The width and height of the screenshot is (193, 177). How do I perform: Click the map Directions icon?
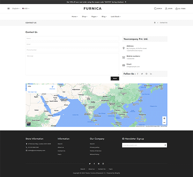coord(52,87)
